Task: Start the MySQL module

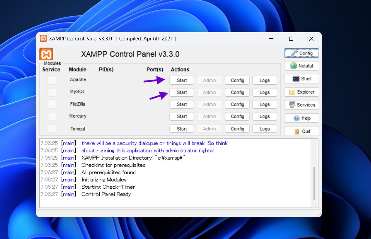Action: click(182, 92)
